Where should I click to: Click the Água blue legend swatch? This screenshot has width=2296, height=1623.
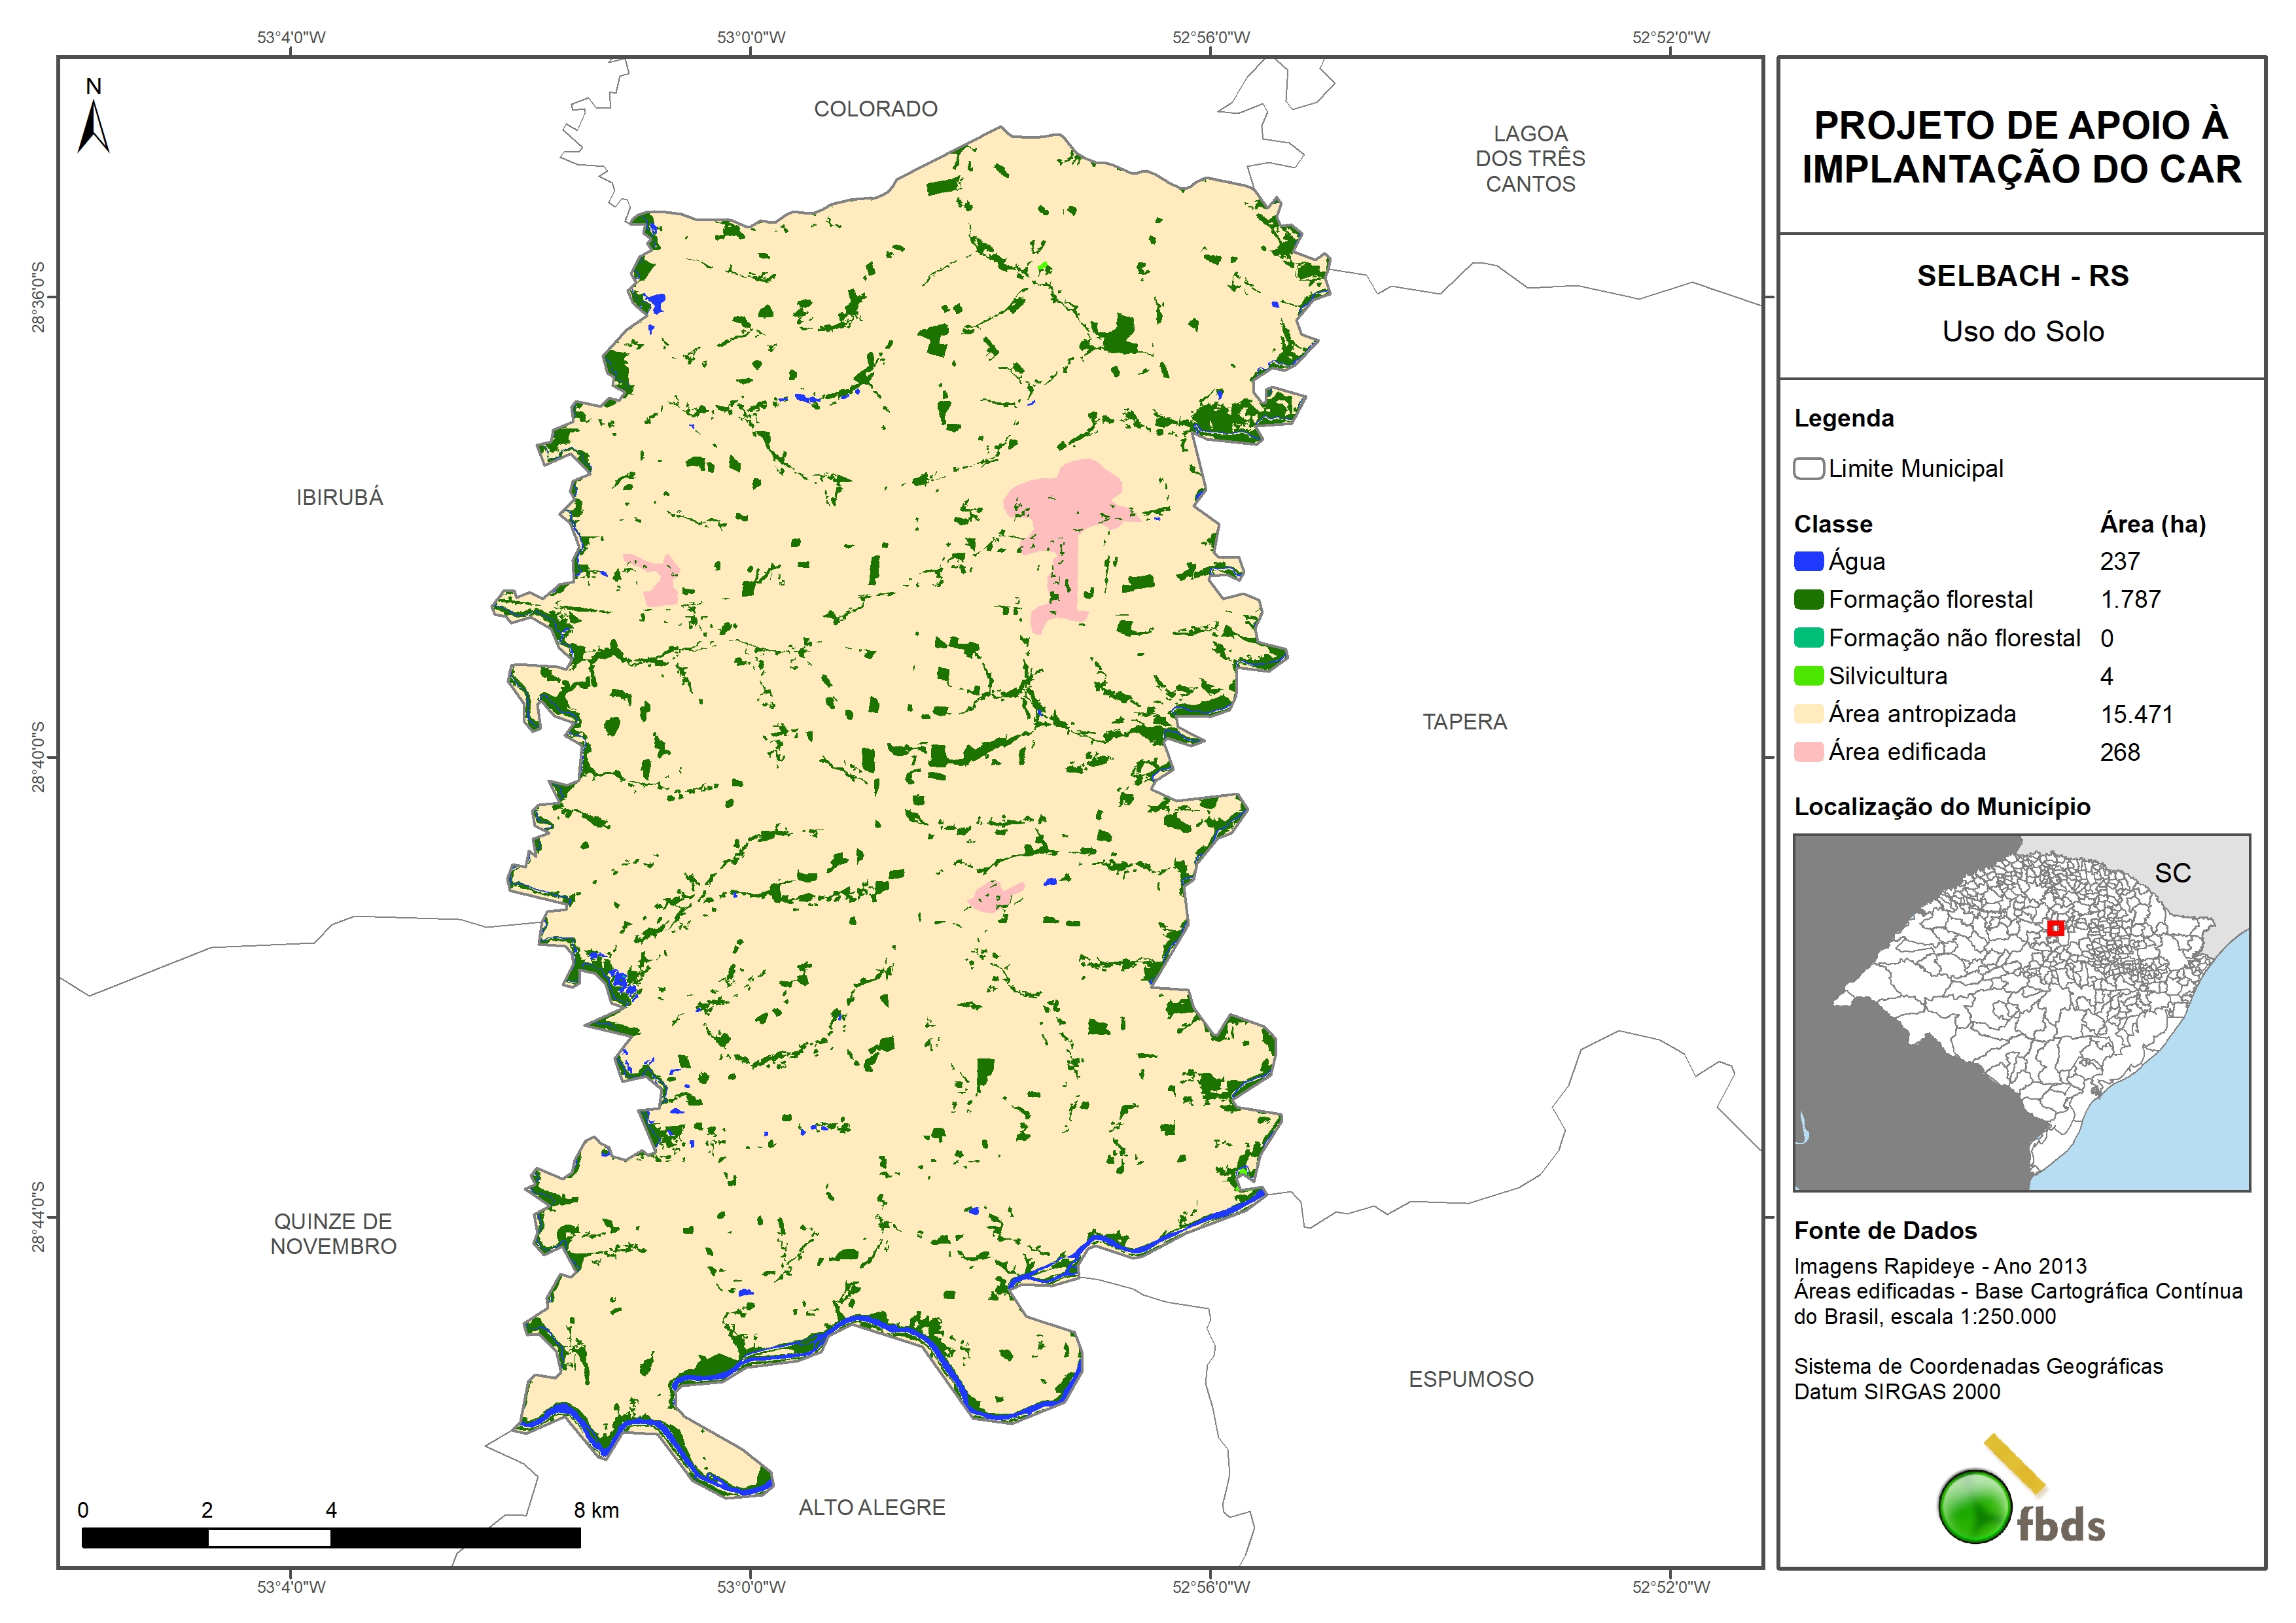tap(1808, 561)
